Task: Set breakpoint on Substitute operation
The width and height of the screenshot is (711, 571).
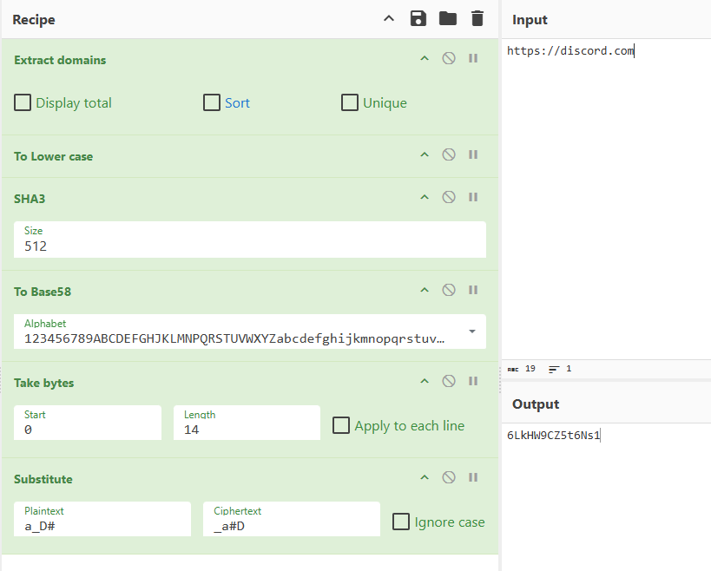Action: [x=473, y=478]
